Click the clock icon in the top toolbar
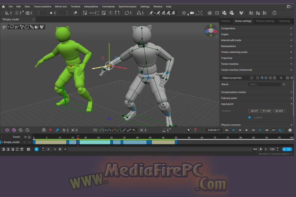The height and width of the screenshot is (197, 296). coord(274,13)
